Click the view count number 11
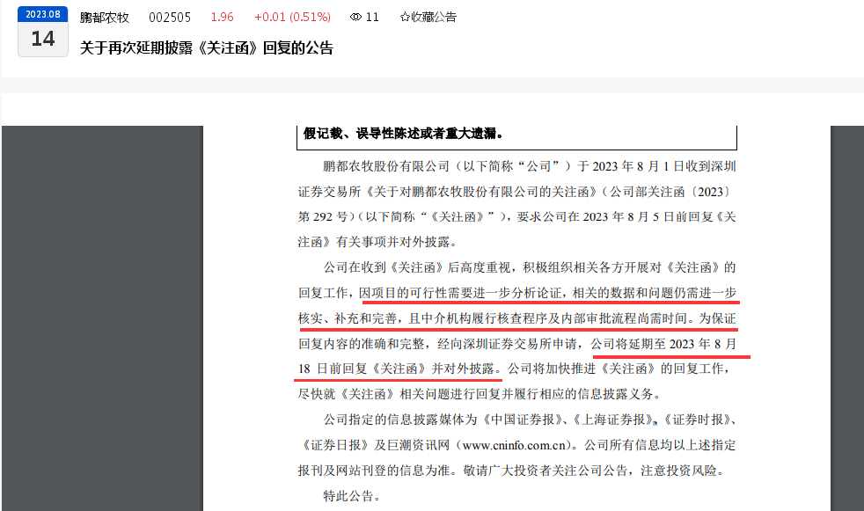Image resolution: width=864 pixels, height=511 pixels. pos(372,17)
